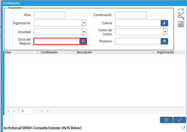187x132 pixels.
Task: Go to the next results page
Action: coord(42,111)
